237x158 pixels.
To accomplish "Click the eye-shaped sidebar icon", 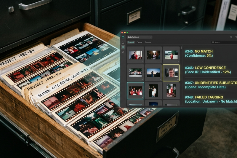I will [x=123, y=52].
